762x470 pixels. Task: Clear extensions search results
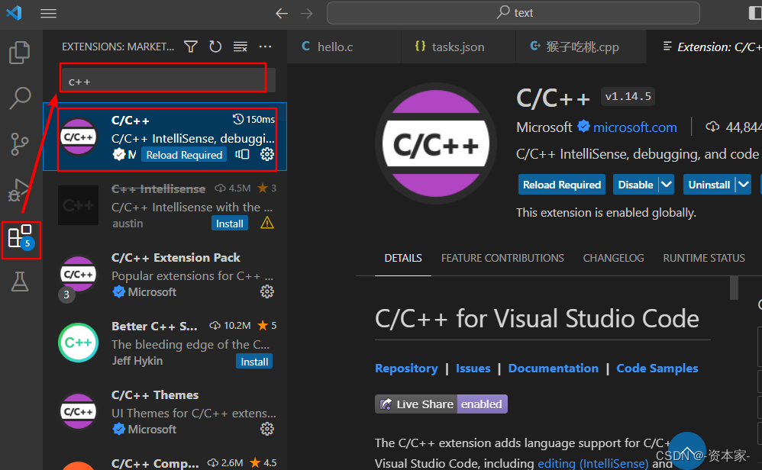click(x=240, y=47)
